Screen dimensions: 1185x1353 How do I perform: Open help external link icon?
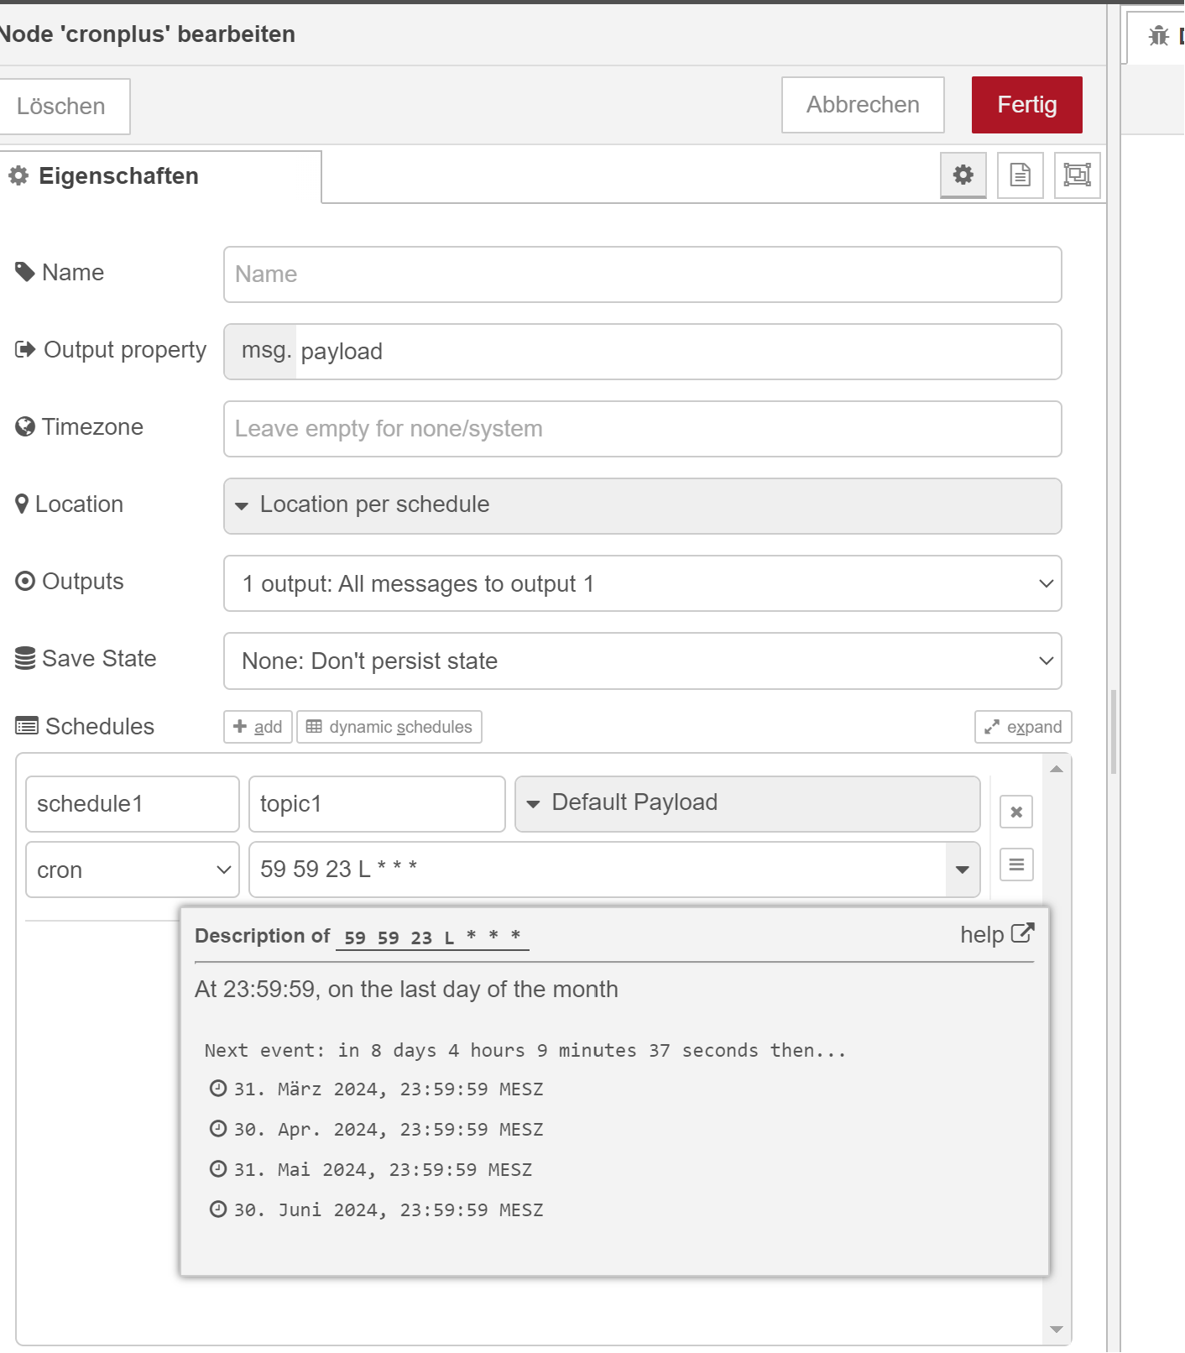(1022, 933)
